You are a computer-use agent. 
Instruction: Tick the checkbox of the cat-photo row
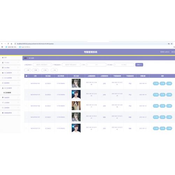click(x=27, y=106)
